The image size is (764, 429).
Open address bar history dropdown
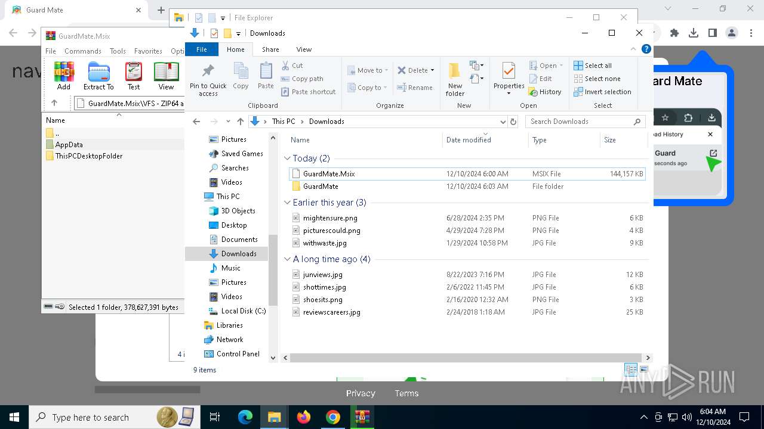[503, 122]
